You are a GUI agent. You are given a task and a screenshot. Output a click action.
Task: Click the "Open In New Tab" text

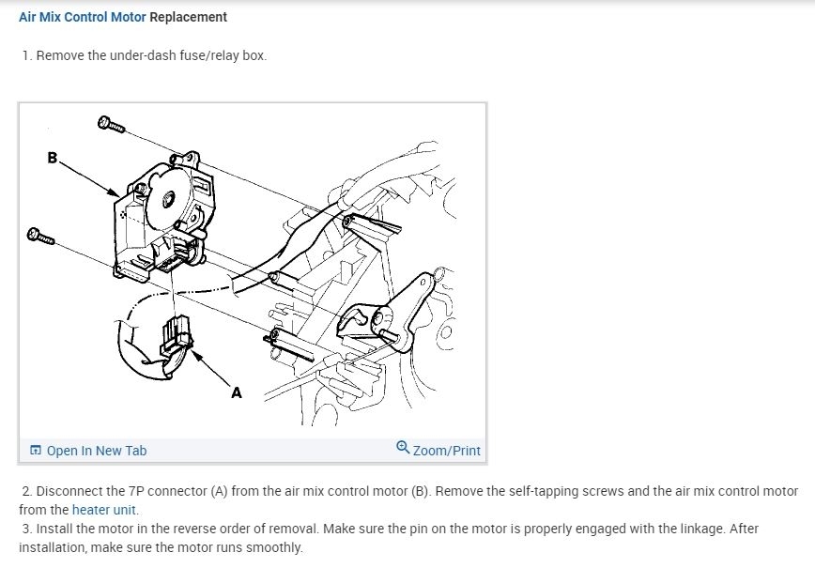(x=97, y=451)
